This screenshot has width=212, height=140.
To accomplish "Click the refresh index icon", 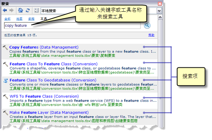I will (x=28, y=10).
